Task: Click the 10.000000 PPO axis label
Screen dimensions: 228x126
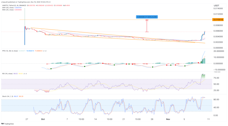Action: [x=218, y=57]
